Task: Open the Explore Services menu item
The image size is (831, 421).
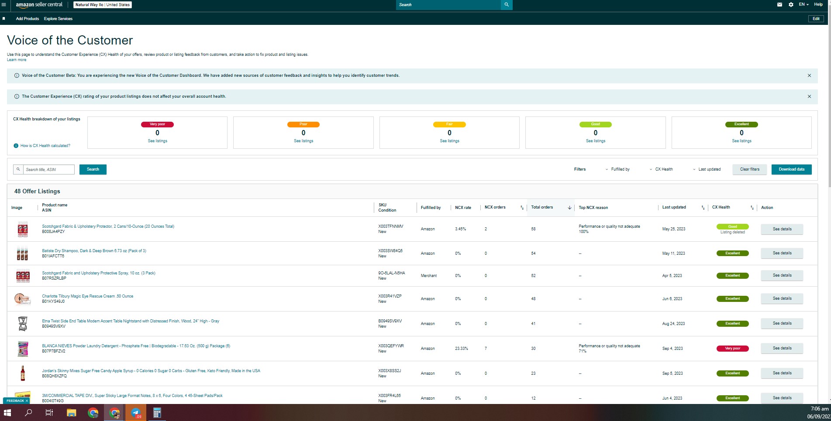Action: (x=58, y=19)
